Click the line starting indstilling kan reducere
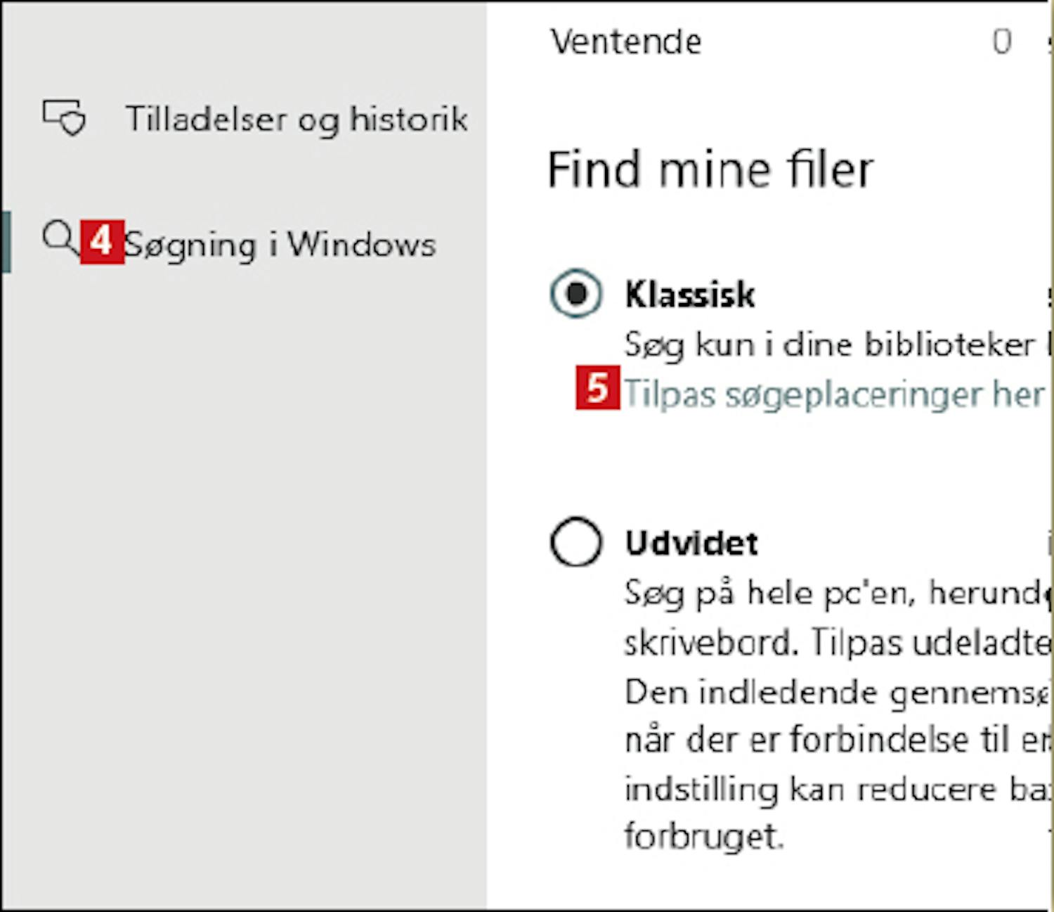The image size is (1054, 912). pyautogui.click(x=838, y=788)
